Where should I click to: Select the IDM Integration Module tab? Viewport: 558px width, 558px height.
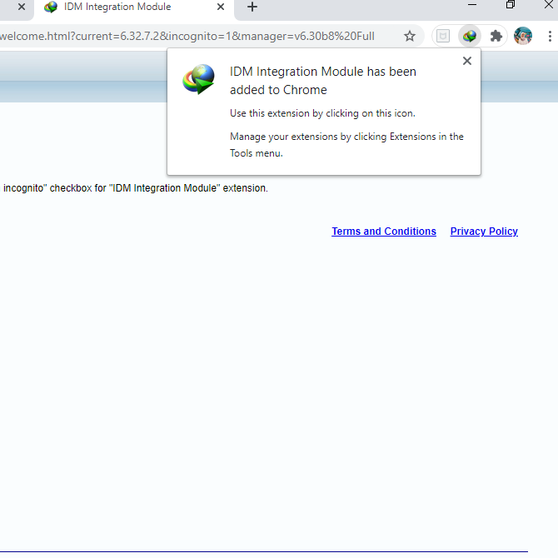tap(125, 7)
